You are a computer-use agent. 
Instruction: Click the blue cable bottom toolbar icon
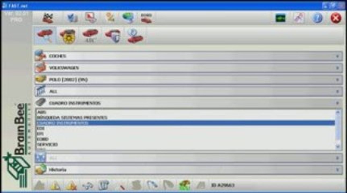[152, 185]
